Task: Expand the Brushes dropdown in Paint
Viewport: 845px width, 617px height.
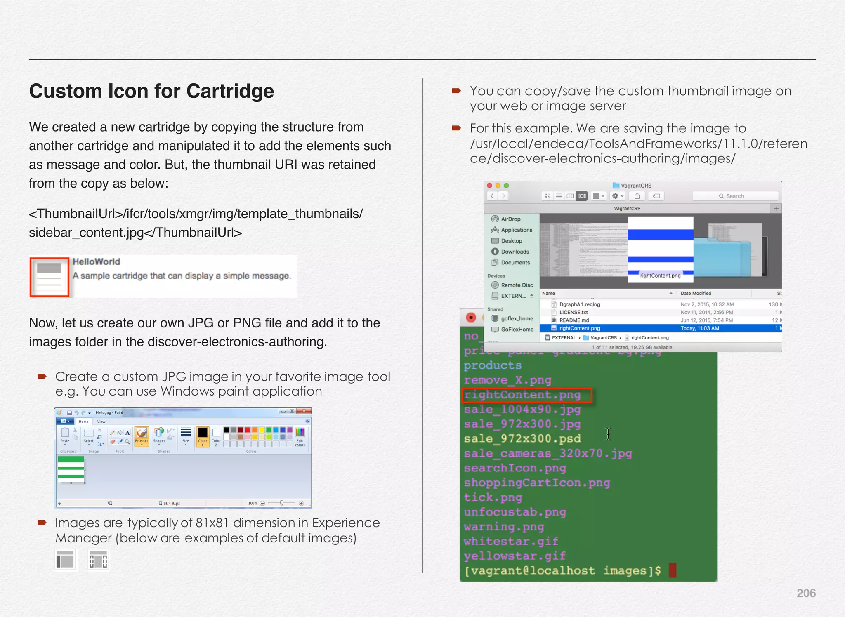Action: [x=142, y=445]
